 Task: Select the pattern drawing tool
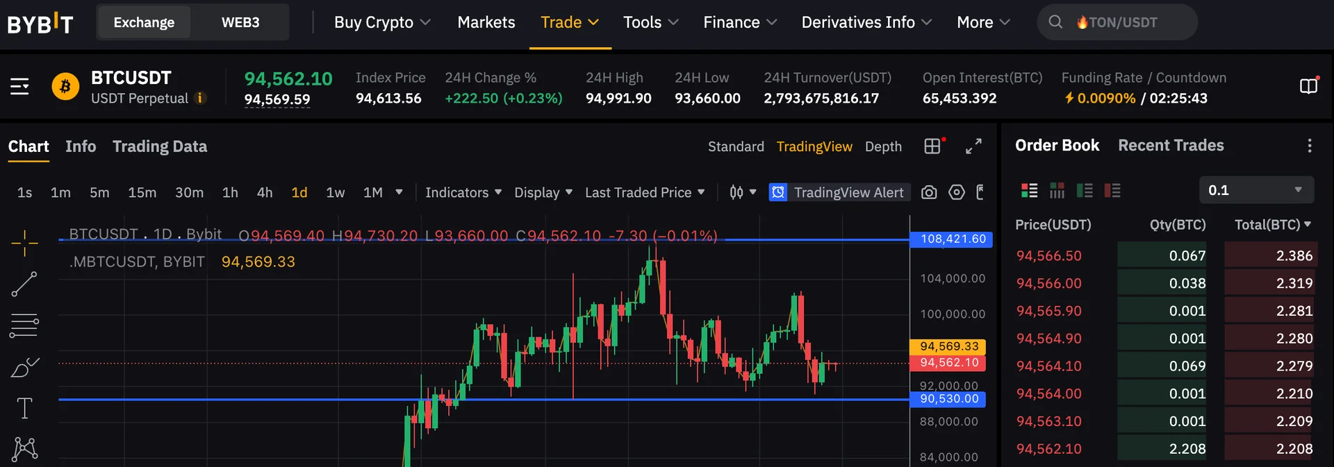pos(24,448)
